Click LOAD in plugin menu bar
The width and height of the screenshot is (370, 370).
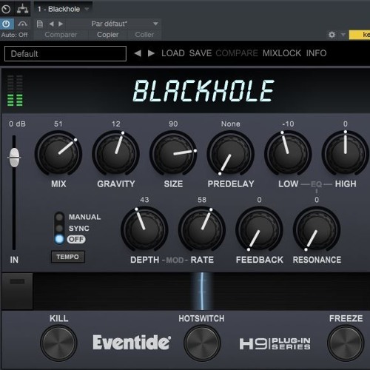tap(173, 53)
